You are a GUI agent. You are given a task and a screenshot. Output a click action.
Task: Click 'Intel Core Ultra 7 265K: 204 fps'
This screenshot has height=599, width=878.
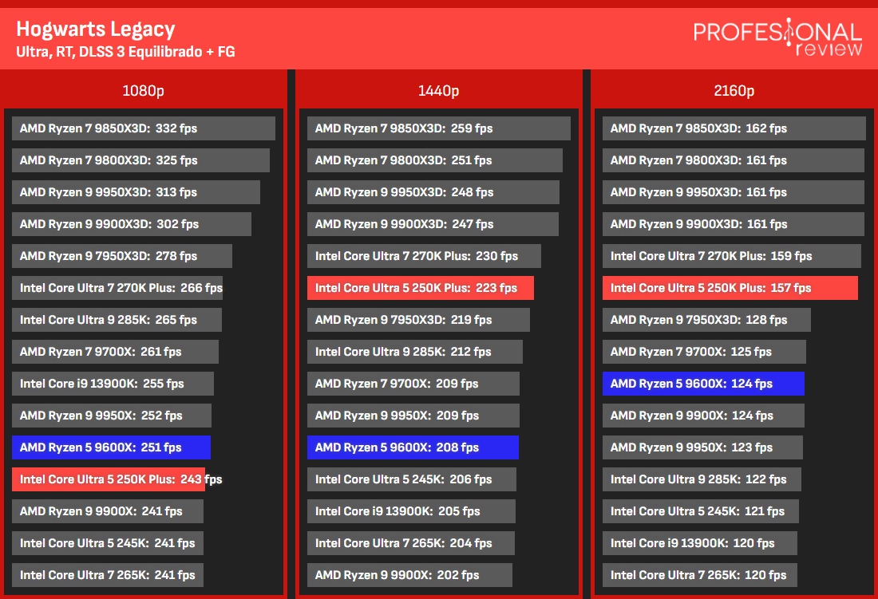[x=411, y=543]
